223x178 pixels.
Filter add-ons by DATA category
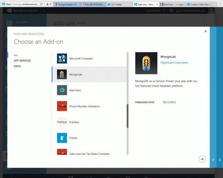coord(17,66)
